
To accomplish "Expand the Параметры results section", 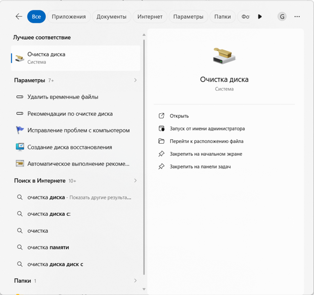I will tap(135, 80).
